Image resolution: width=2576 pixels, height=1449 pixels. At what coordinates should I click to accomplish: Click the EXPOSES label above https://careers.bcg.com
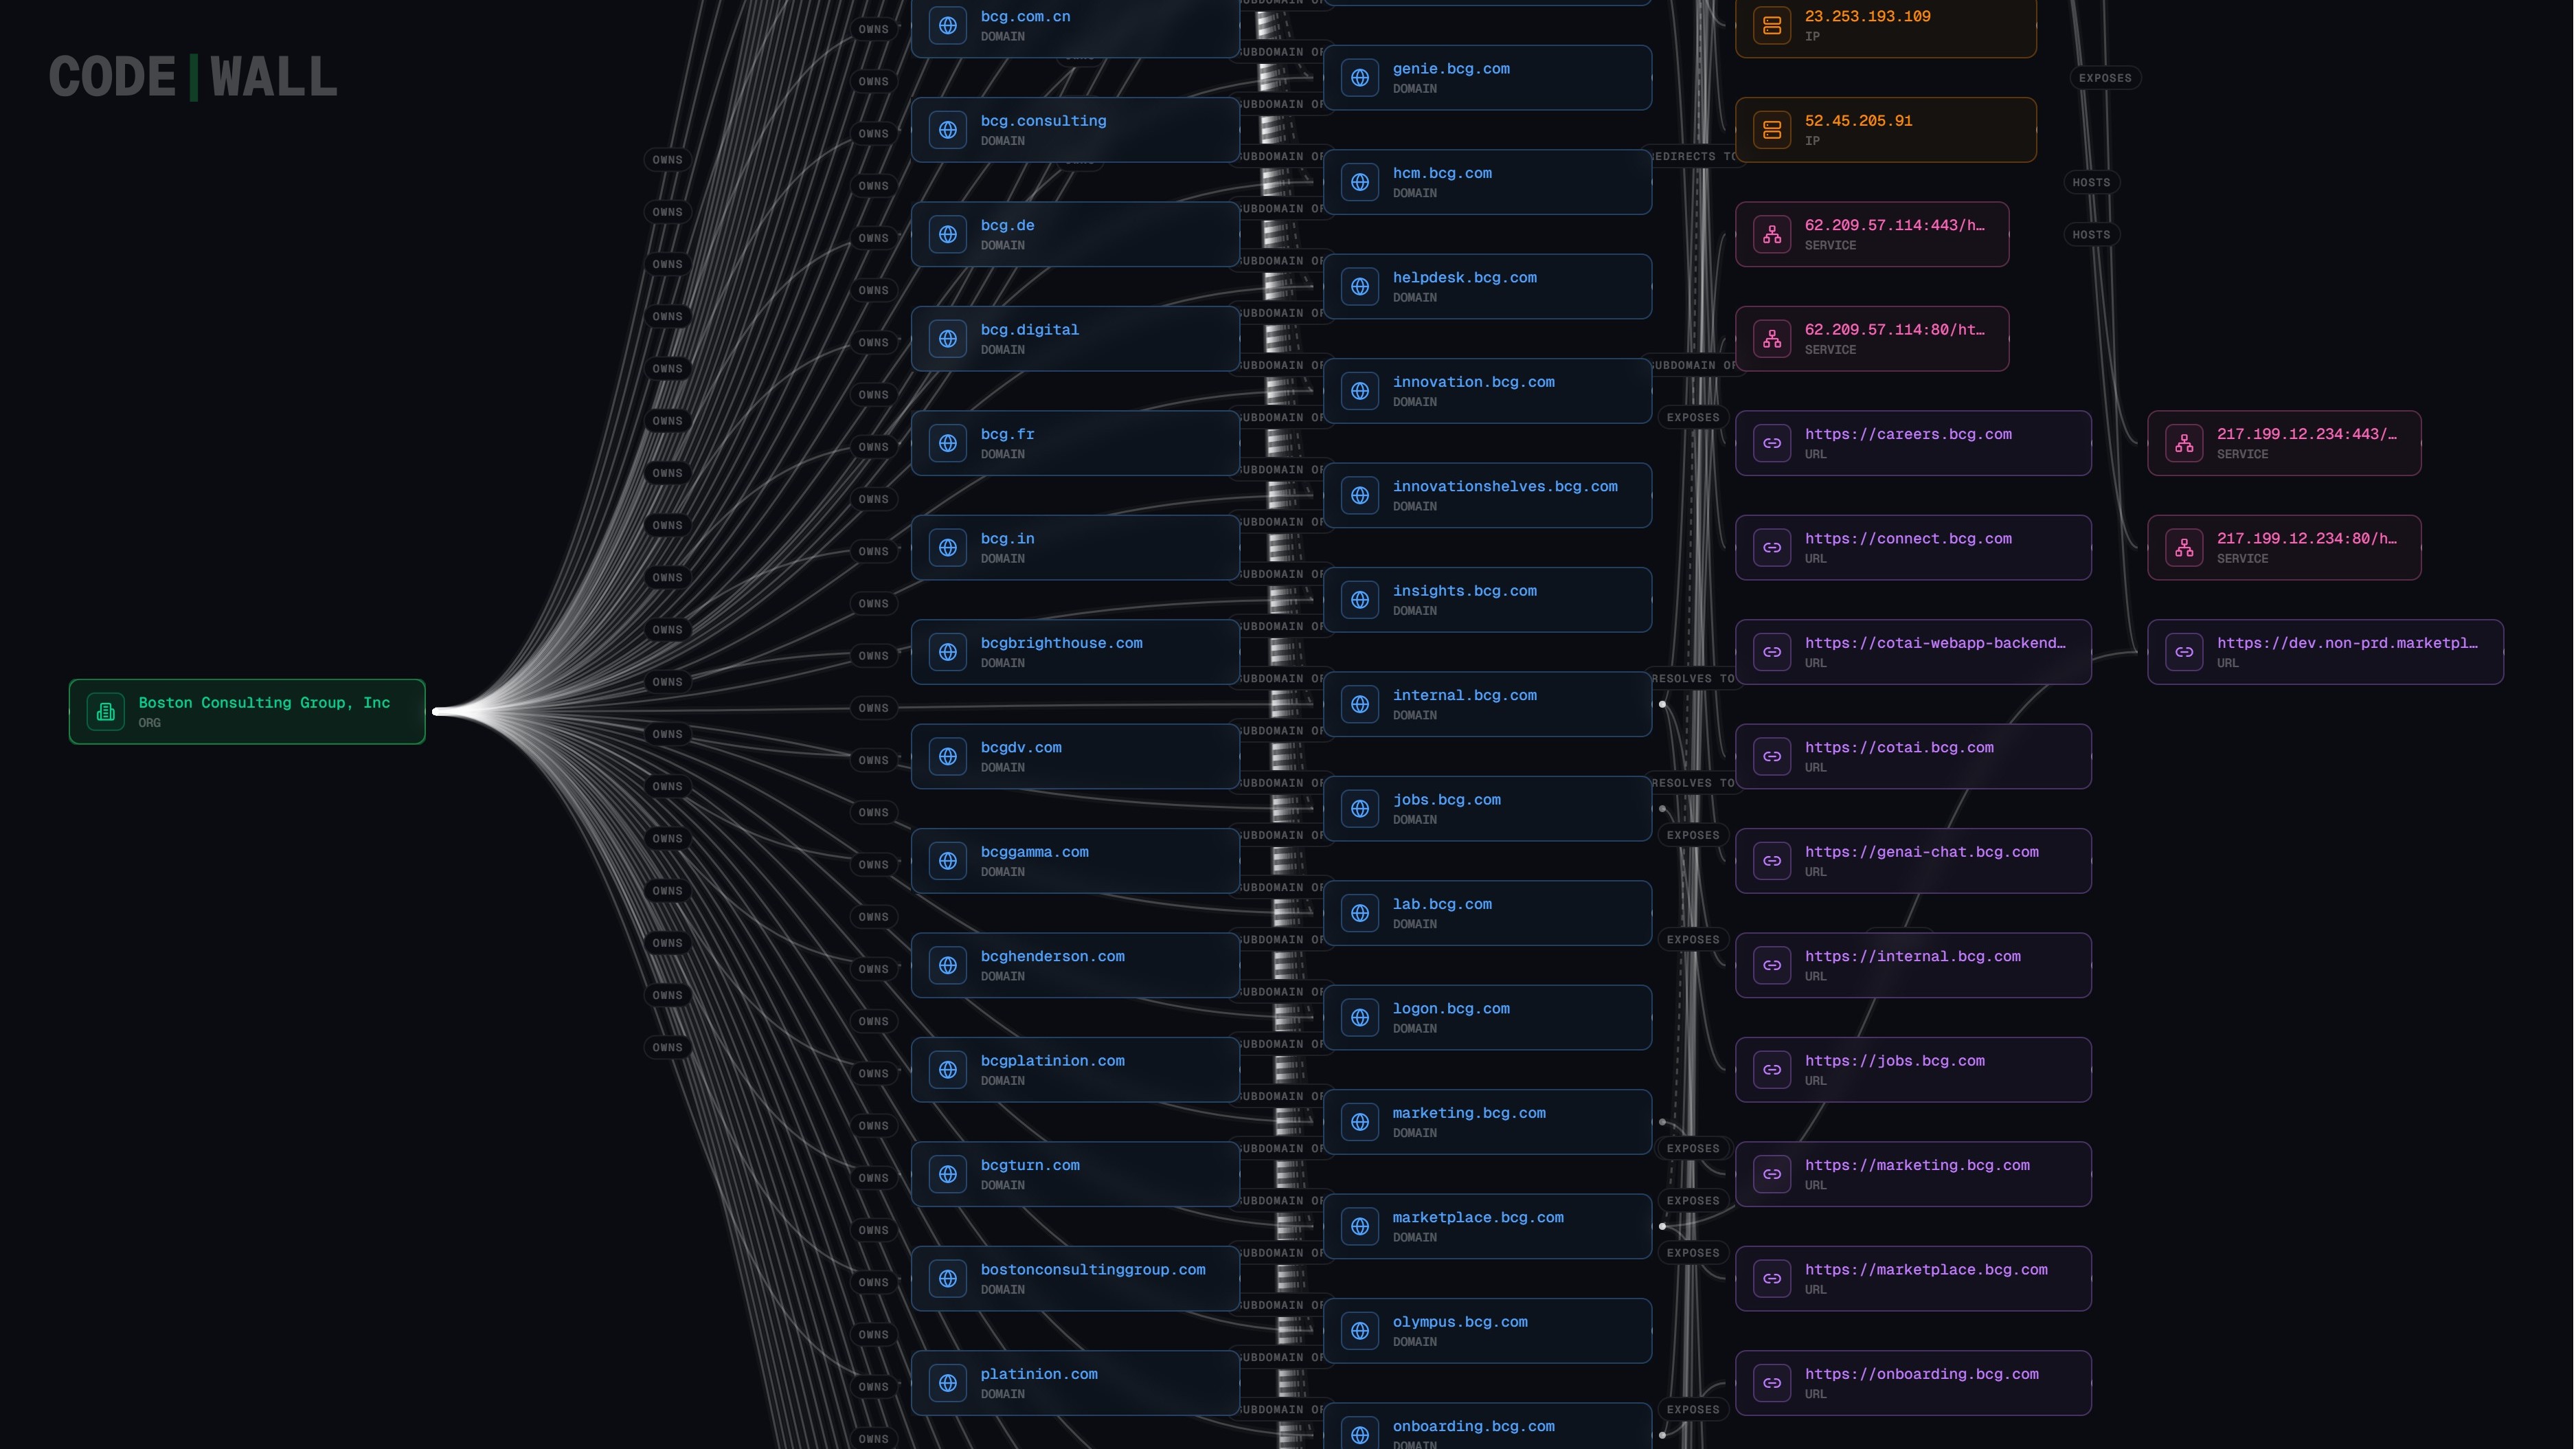coord(1692,418)
